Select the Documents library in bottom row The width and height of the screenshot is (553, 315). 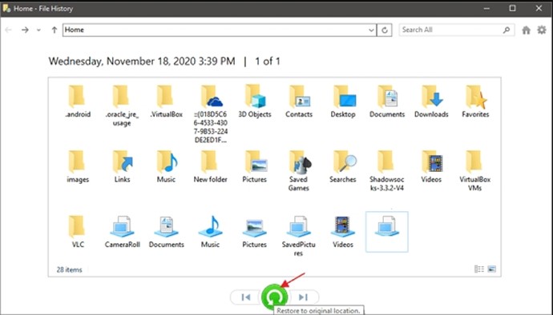click(x=166, y=232)
